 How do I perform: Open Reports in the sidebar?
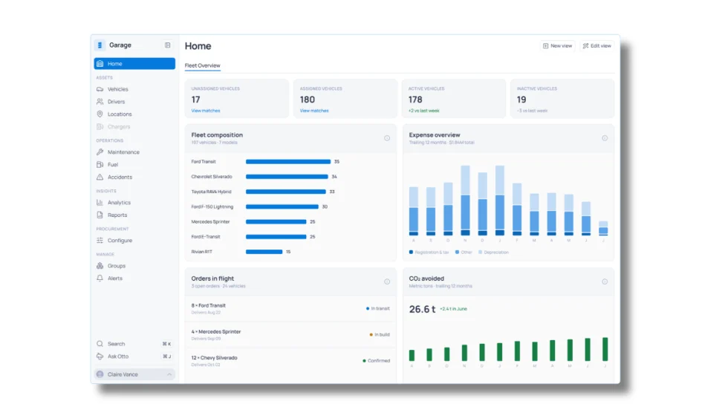tap(134, 215)
